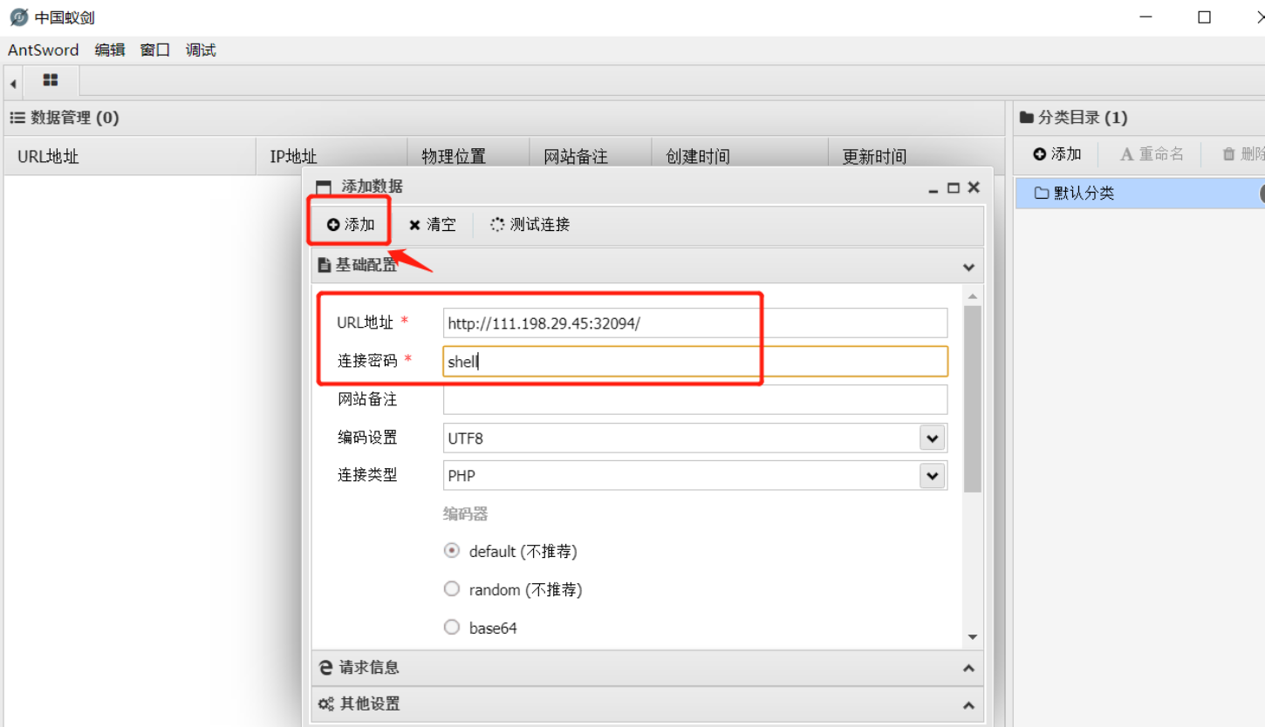This screenshot has width=1265, height=727.
Task: Click the 基础配置 document icon
Action: pos(325,265)
